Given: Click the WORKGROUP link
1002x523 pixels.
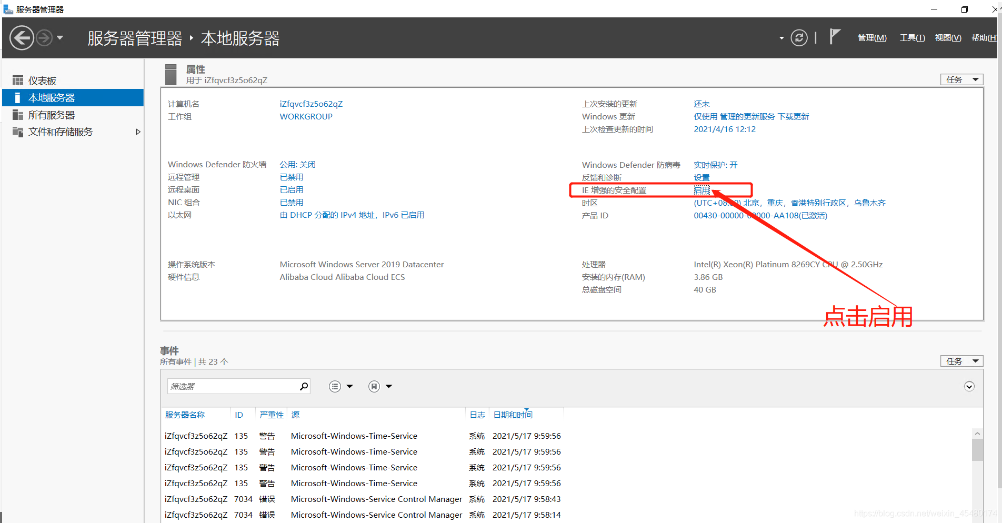Looking at the screenshot, I should [x=306, y=117].
